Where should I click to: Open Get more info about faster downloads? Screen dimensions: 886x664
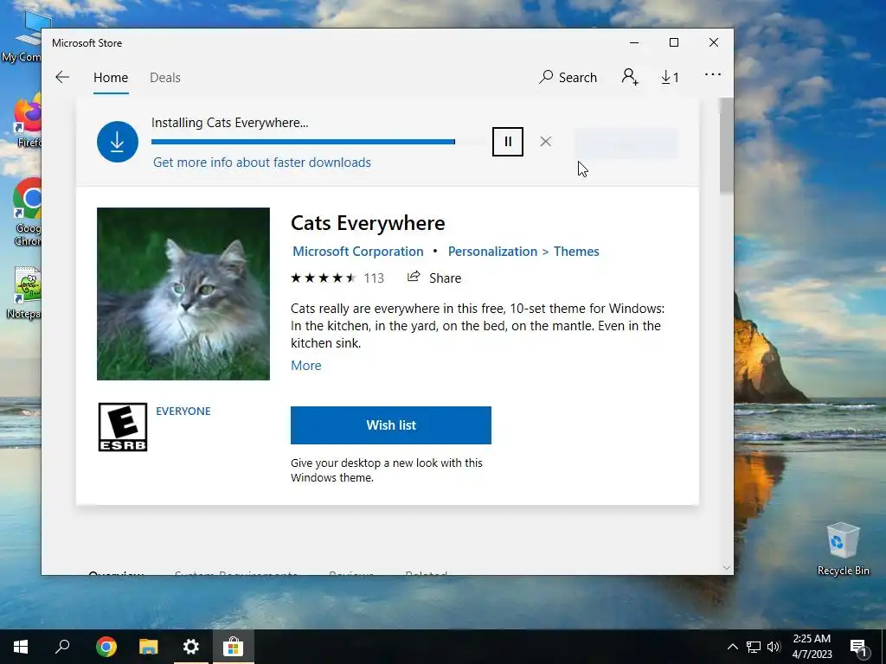(262, 163)
